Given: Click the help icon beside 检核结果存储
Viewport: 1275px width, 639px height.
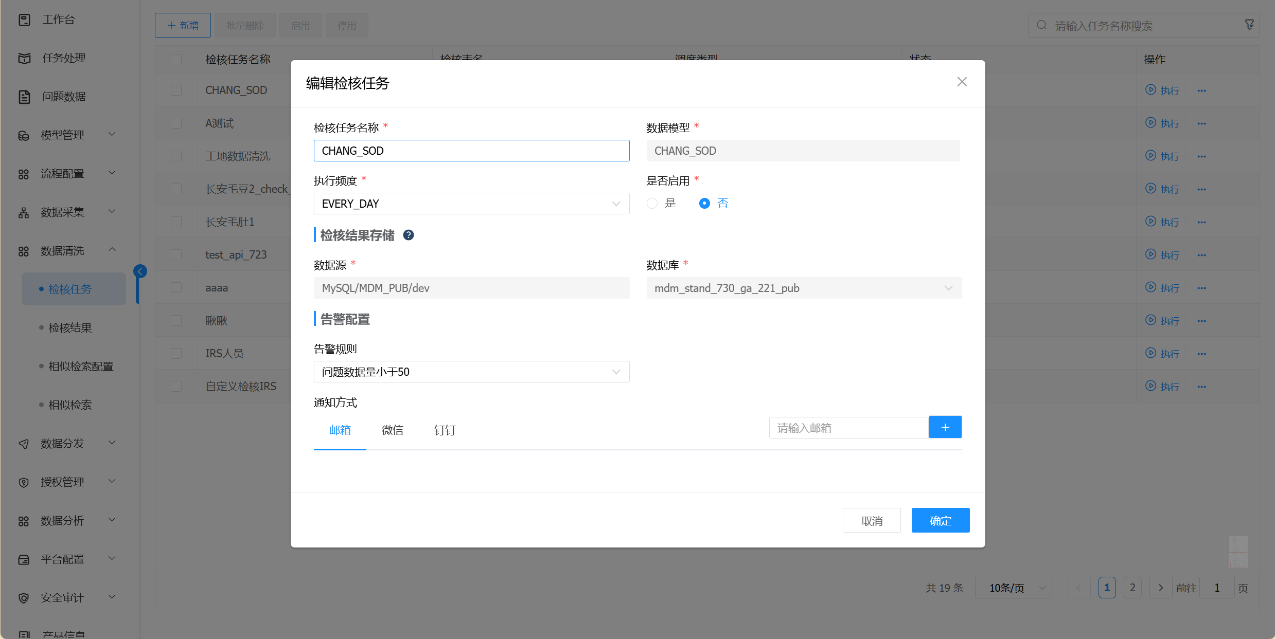Looking at the screenshot, I should coord(408,235).
